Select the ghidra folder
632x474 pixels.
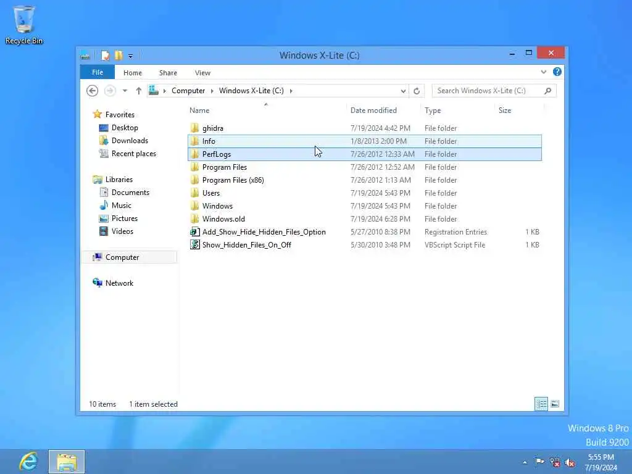coord(365,128)
